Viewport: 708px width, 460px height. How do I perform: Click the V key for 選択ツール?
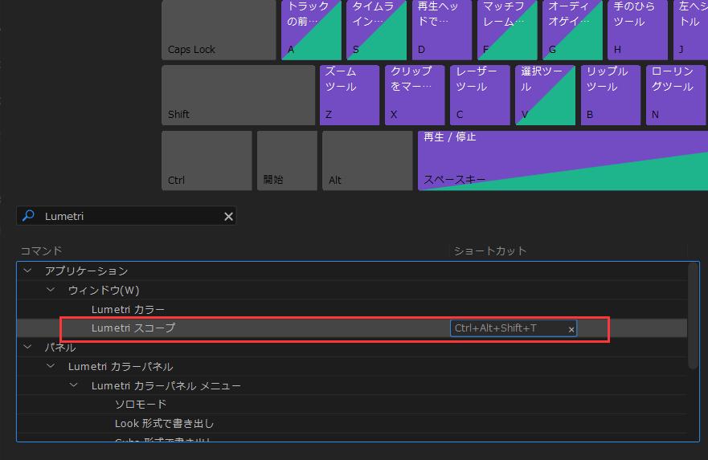pyautogui.click(x=544, y=95)
